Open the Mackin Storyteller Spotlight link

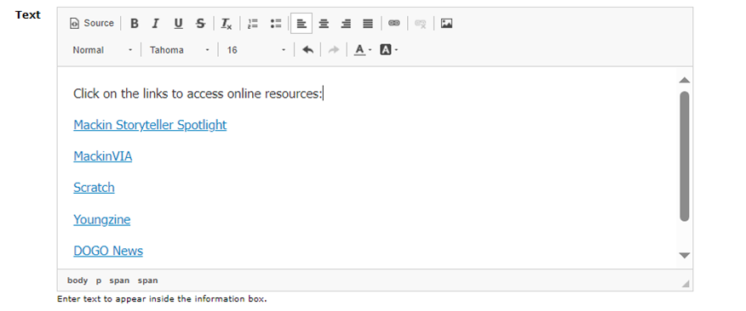150,125
